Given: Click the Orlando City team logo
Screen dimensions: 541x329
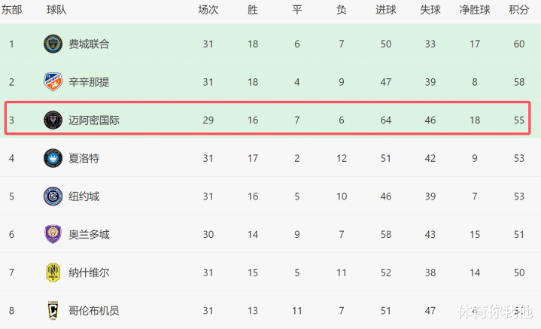Looking at the screenshot, I should pyautogui.click(x=53, y=234).
